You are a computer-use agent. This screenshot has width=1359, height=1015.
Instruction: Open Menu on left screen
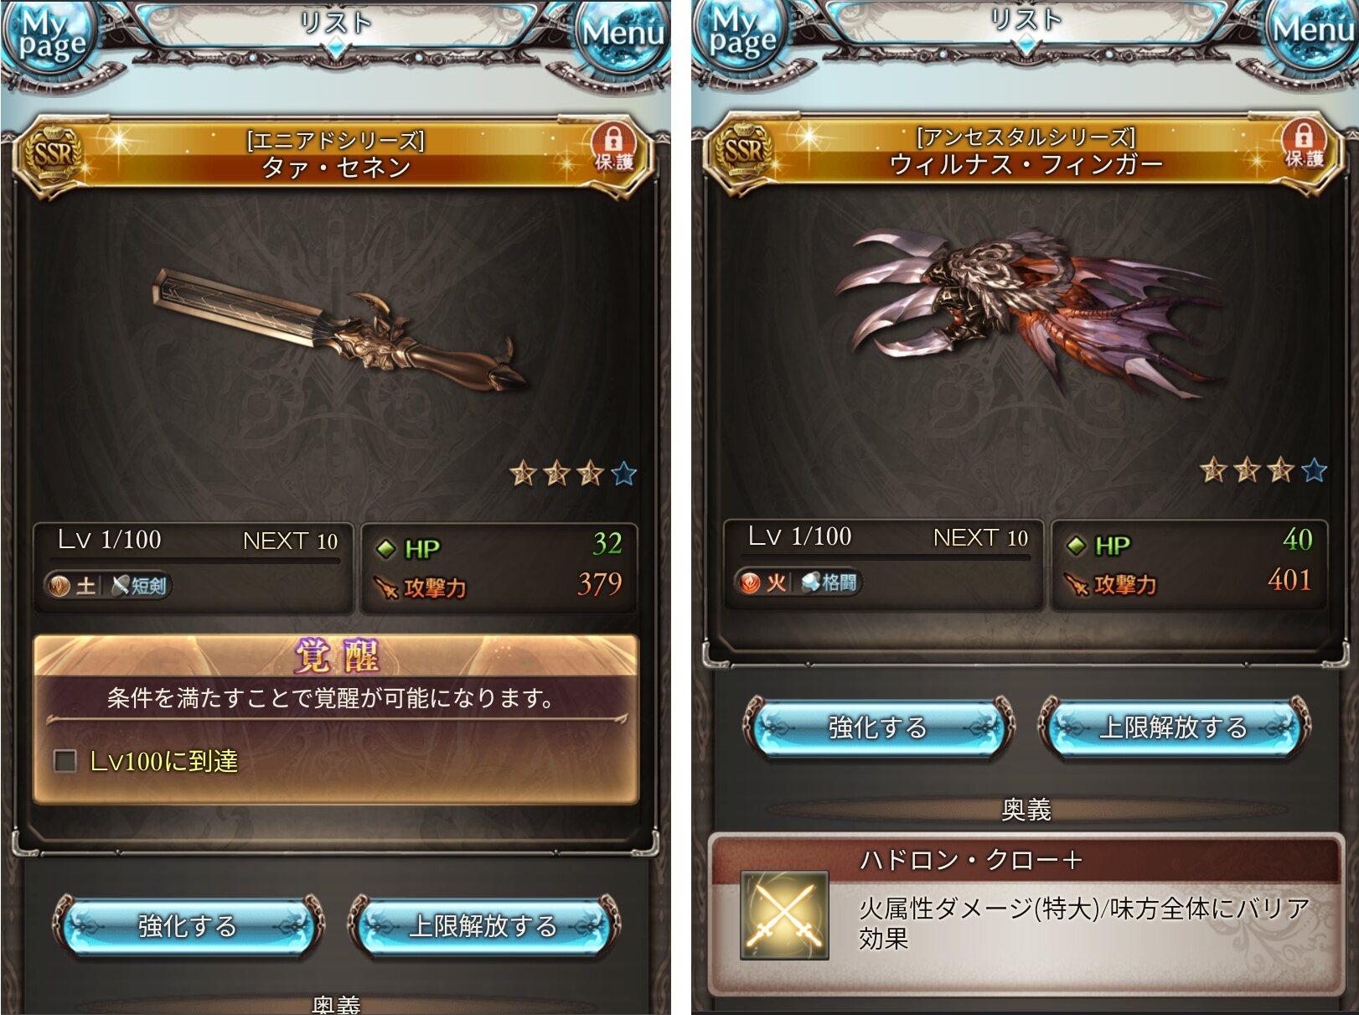[623, 35]
